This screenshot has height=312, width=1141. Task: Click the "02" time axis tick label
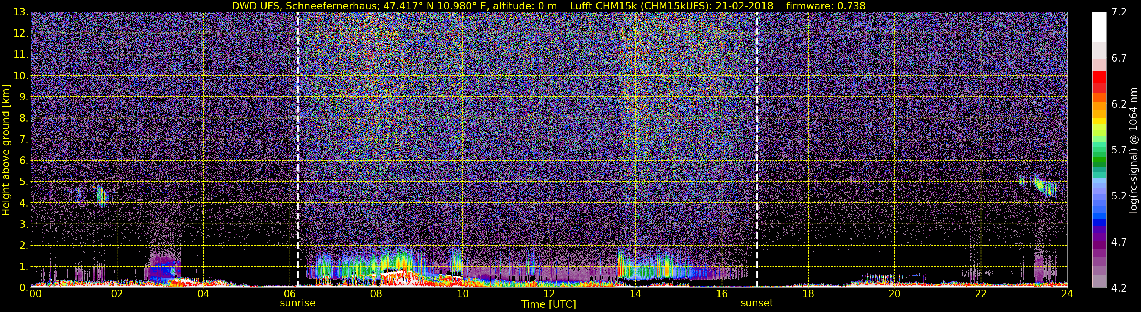[x=117, y=294]
